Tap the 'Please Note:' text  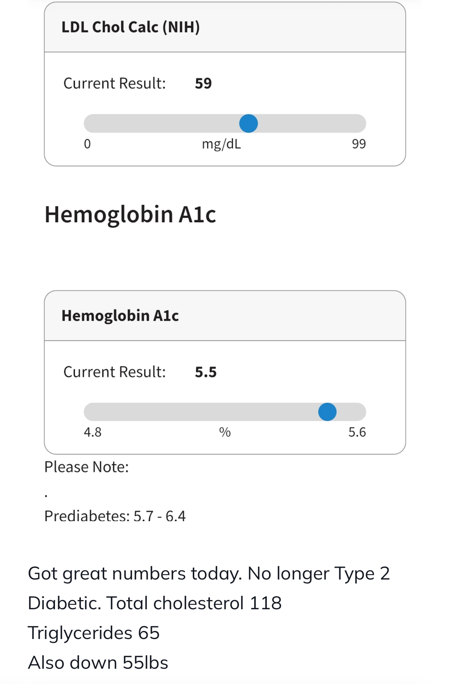pyautogui.click(x=87, y=467)
